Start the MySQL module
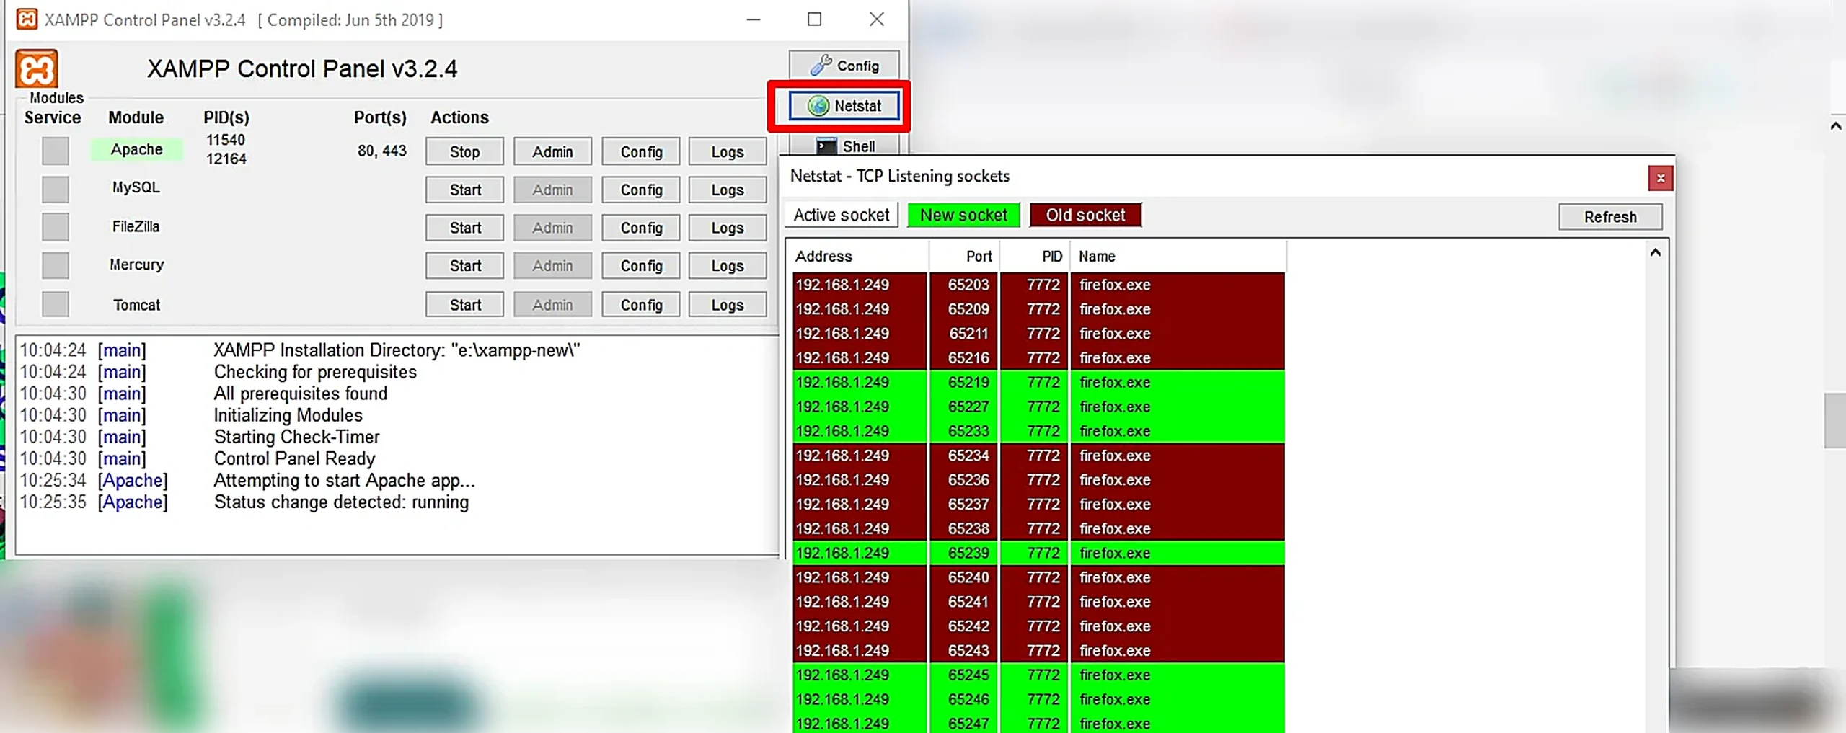The height and width of the screenshot is (733, 1846). pyautogui.click(x=464, y=190)
